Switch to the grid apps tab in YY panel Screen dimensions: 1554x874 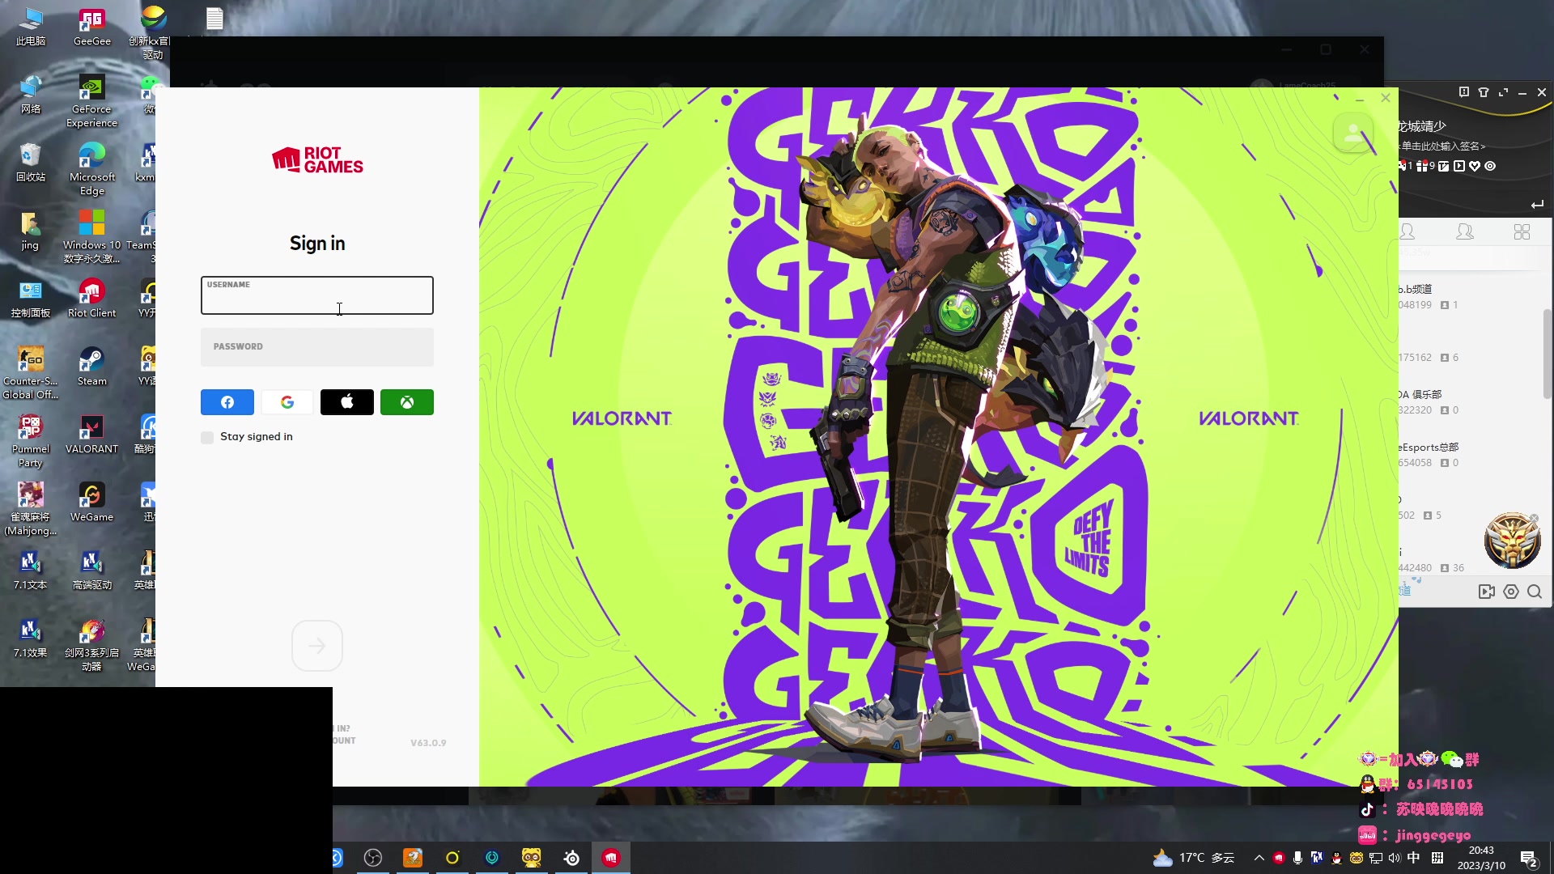(x=1522, y=232)
